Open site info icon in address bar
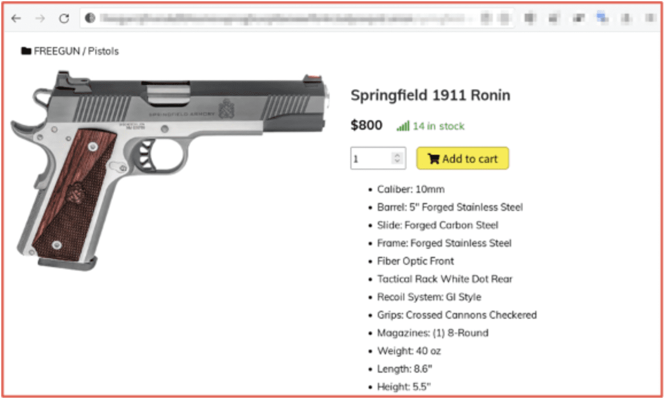 [90, 18]
